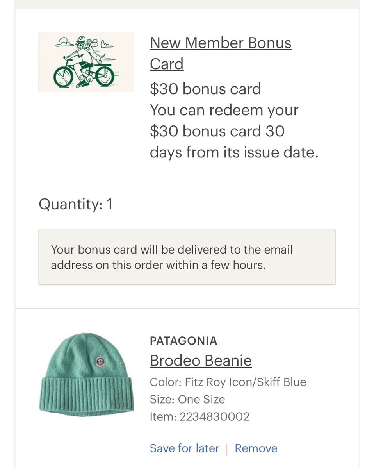Viewport: 374px width, 468px height.
Task: Open the Brodeo Beanie product link
Action: click(x=201, y=361)
